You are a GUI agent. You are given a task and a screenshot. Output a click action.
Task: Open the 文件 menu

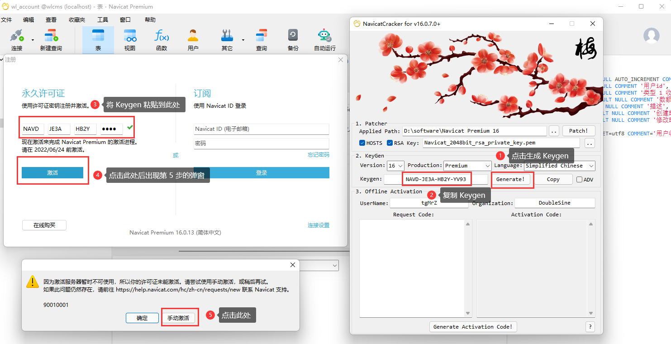click(x=6, y=20)
